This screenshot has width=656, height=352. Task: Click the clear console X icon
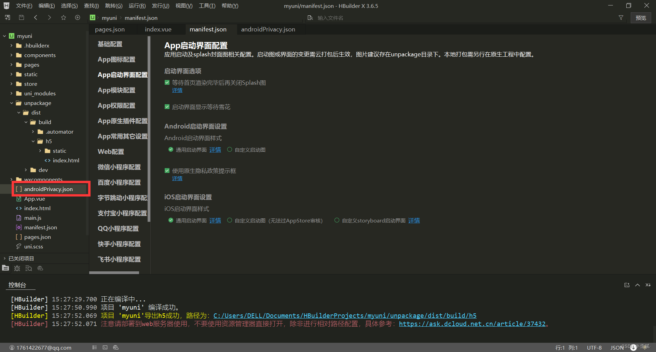tap(648, 285)
